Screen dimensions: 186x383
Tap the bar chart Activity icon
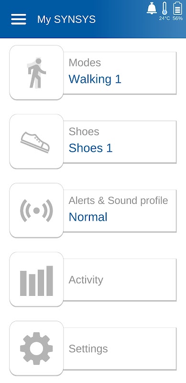[x=36, y=280]
